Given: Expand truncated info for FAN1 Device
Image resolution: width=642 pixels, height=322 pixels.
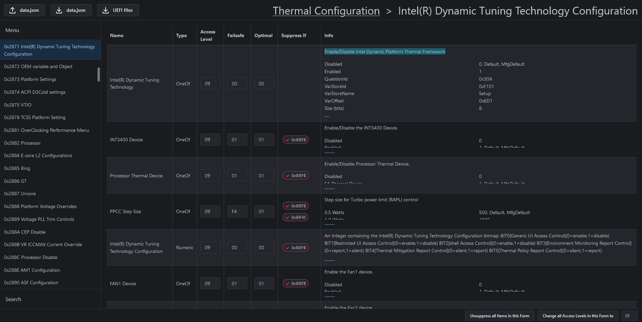Looking at the screenshot, I should coord(330,297).
